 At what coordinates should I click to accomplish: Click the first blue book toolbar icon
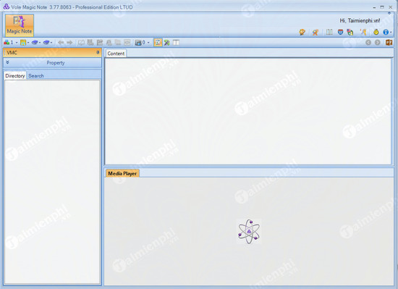[x=35, y=43]
